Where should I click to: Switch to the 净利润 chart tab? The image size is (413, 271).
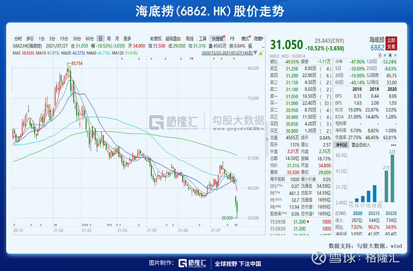(x=341, y=145)
